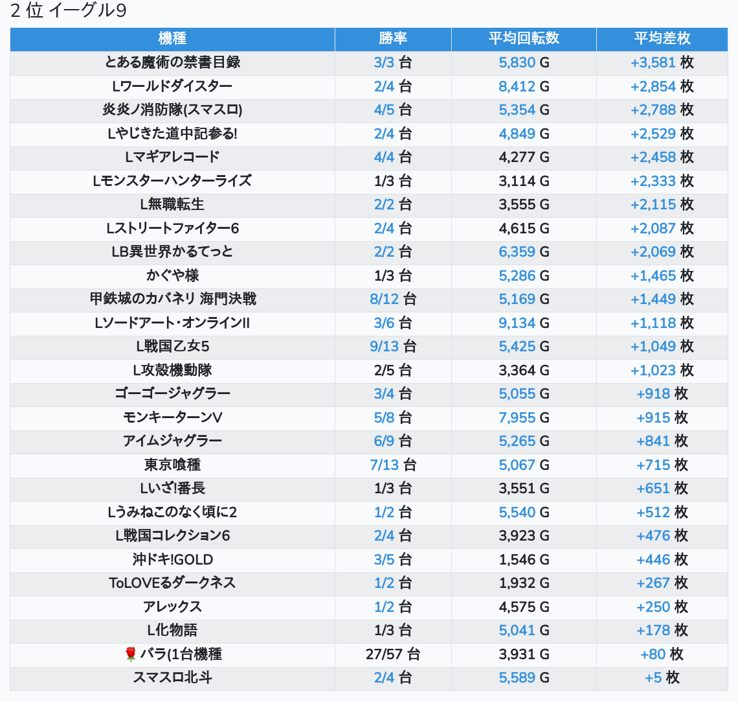Image resolution: width=738 pixels, height=702 pixels.
Task: Click the 27/57 台 win rate cell
Action: tap(393, 655)
